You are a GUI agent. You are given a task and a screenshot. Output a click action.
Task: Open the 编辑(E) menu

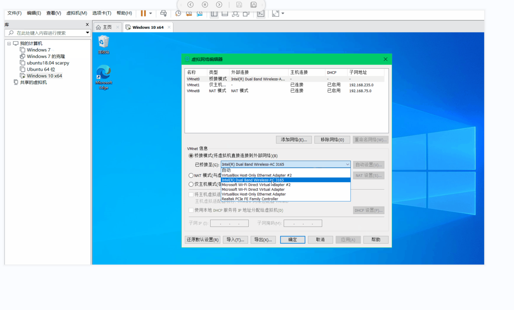(x=34, y=13)
